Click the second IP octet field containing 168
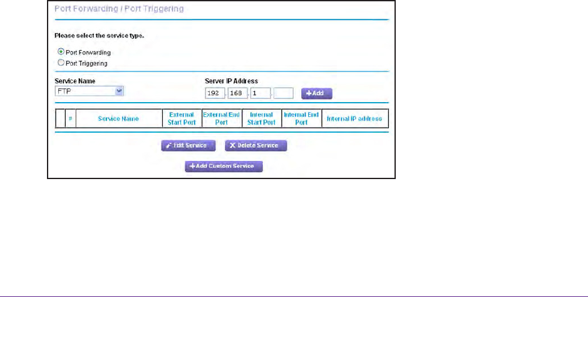The image size is (588, 340). (238, 93)
